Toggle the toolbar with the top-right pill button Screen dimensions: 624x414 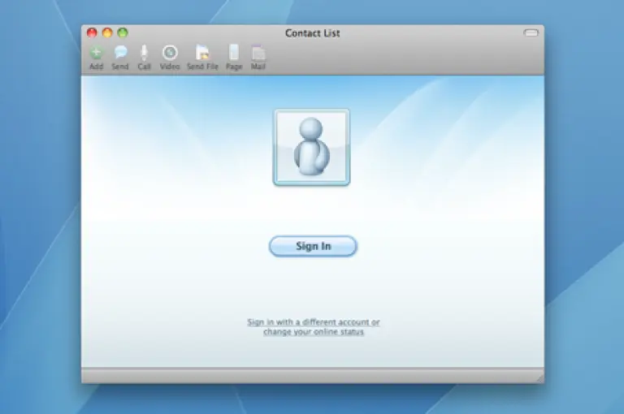click(x=531, y=33)
